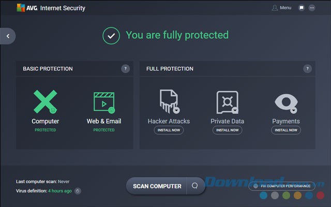Click 'You are fully protected' status text

(177, 35)
